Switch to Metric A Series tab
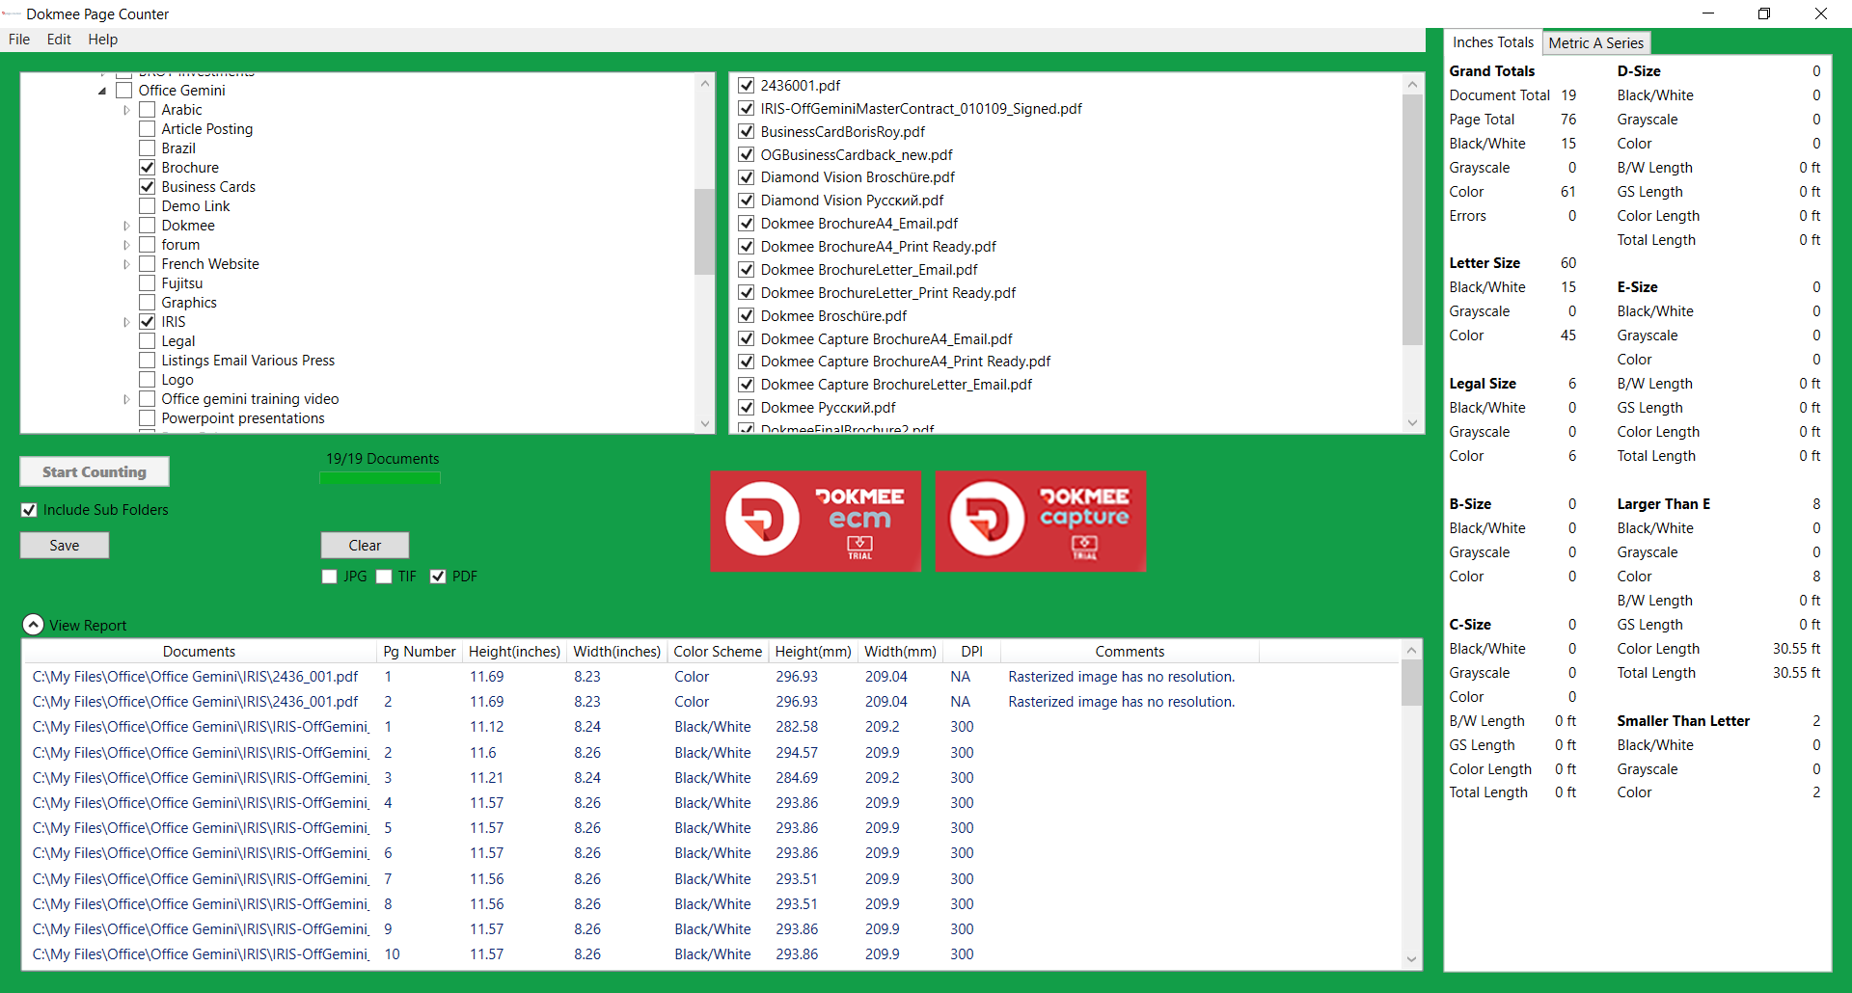 1595,42
